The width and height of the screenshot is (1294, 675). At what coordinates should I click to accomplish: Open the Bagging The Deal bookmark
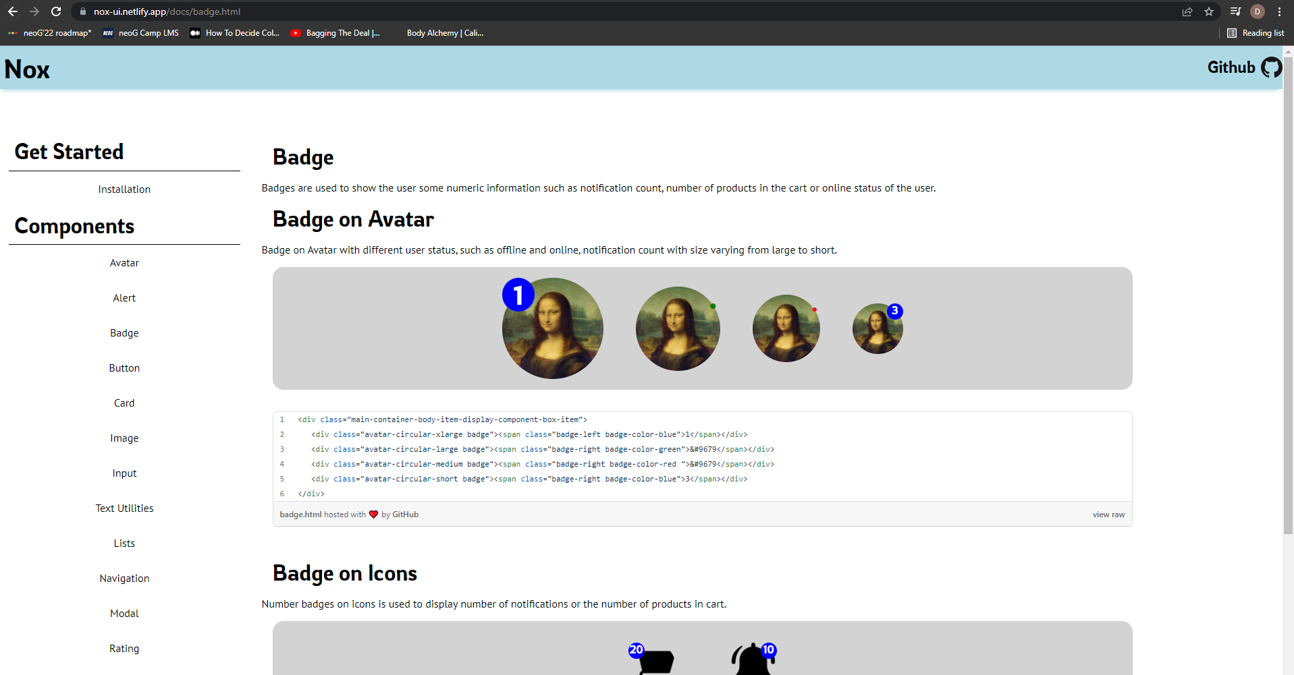point(335,33)
